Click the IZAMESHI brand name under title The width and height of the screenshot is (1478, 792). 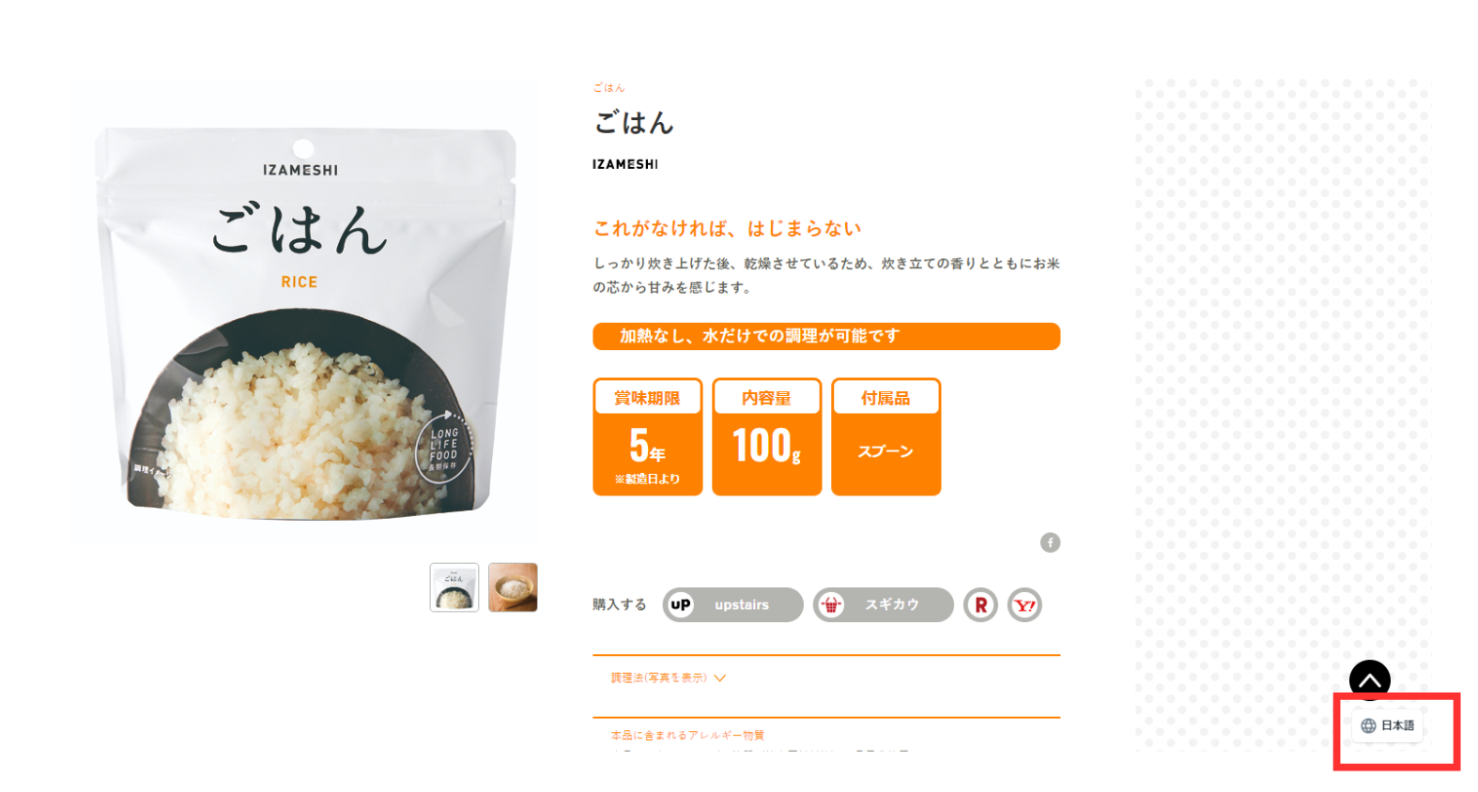pyautogui.click(x=625, y=164)
